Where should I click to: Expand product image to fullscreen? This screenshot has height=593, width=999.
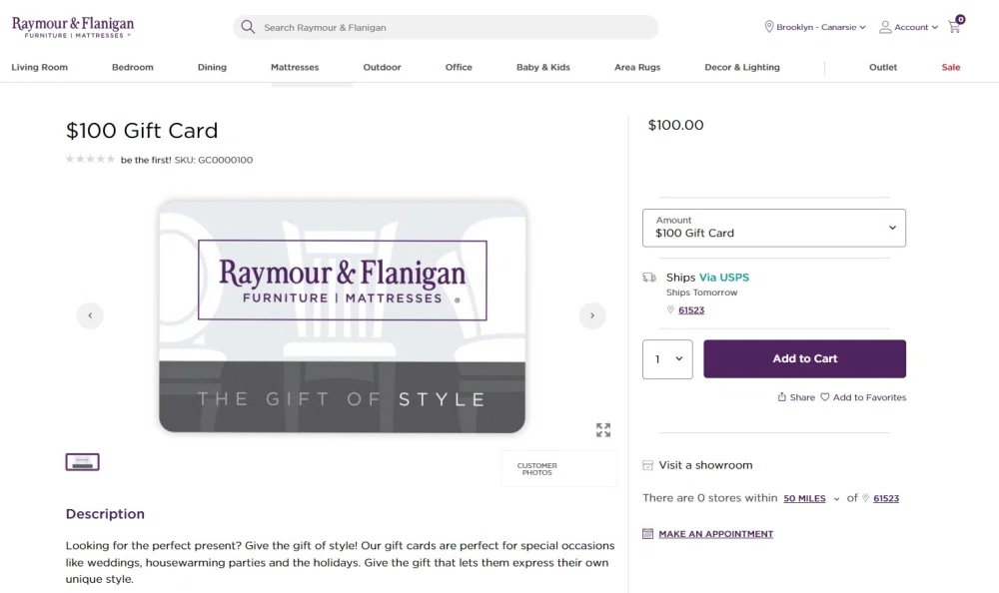click(603, 430)
